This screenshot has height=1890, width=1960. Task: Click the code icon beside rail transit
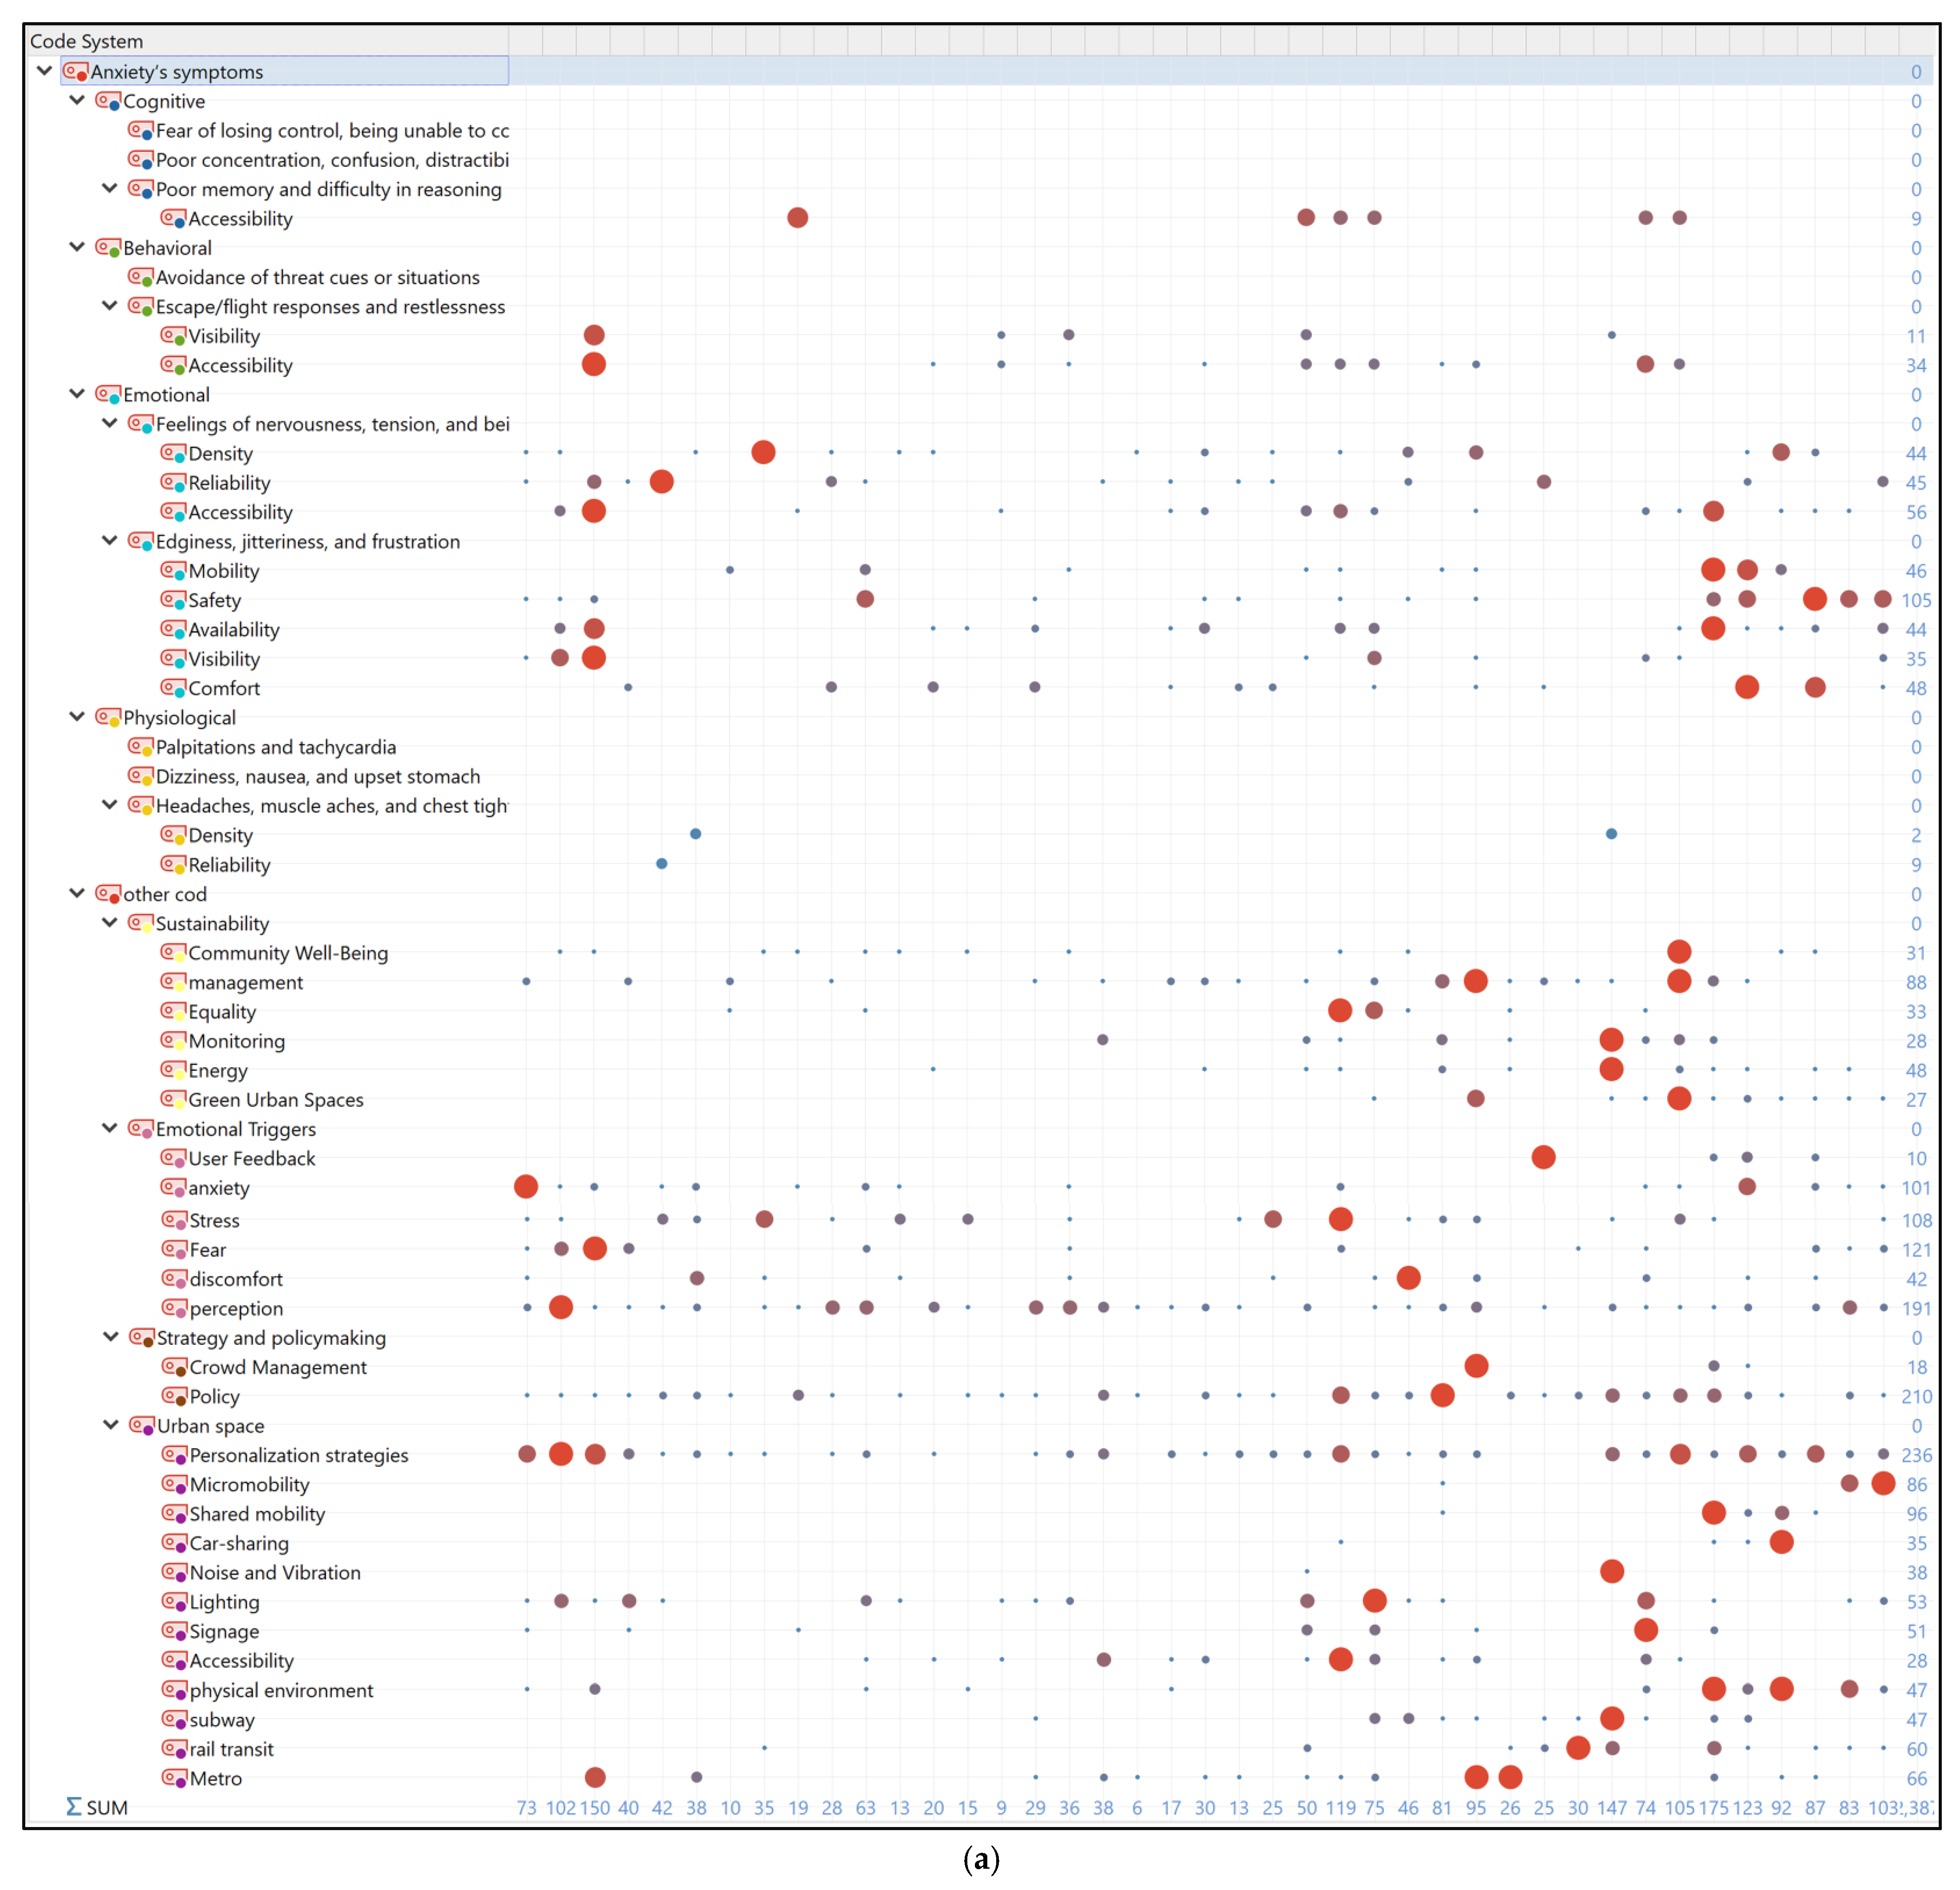click(174, 1749)
